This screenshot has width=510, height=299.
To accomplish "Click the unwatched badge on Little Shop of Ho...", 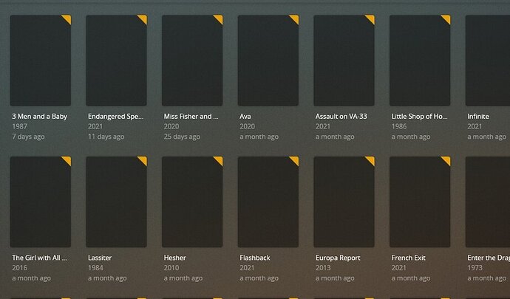I will (447, 18).
